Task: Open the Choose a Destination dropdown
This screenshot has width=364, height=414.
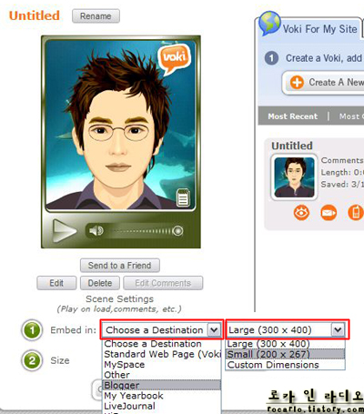Action: (162, 329)
